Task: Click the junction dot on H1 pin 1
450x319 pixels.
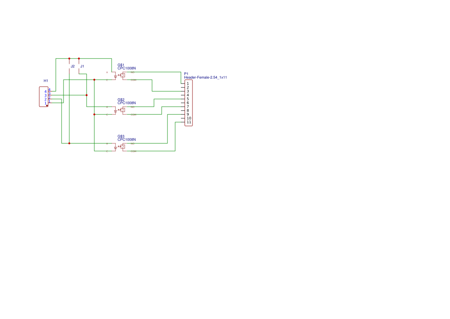Action: click(47, 106)
